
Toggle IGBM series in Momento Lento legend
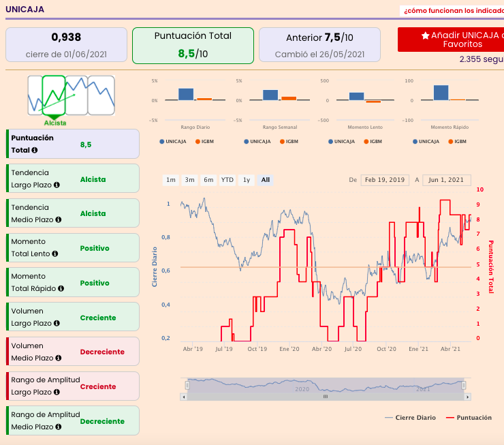pyautogui.click(x=373, y=142)
